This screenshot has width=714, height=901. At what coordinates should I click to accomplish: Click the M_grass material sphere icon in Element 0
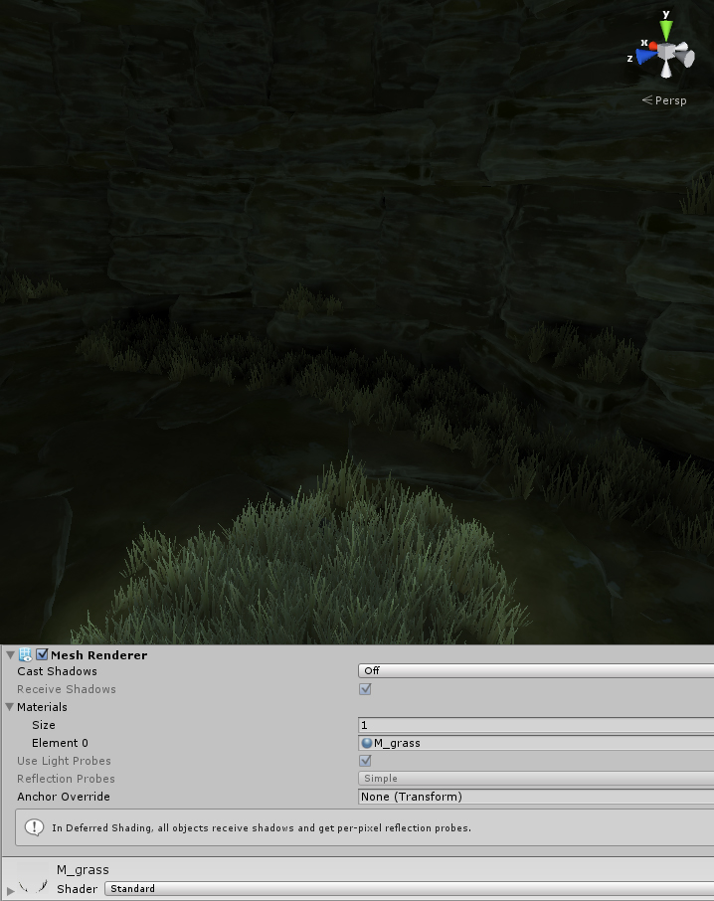(367, 743)
